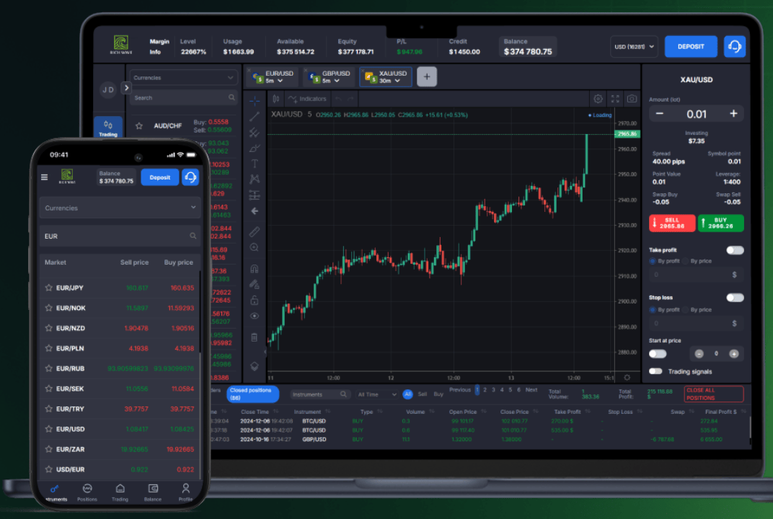
Task: Open the Closed positions tab
Action: tap(252, 394)
